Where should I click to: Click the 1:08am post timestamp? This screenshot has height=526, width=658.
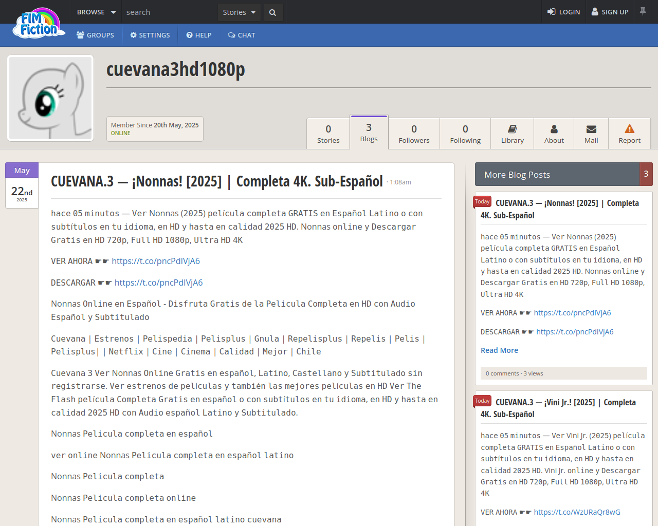400,182
